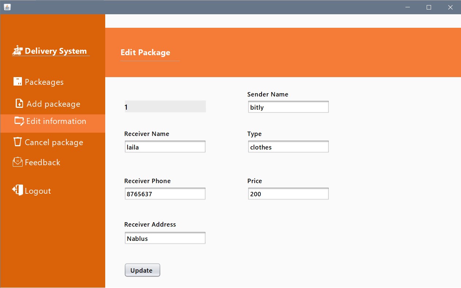Click the Price field showing 200
Screen dimensions: 461x288
[288, 194]
